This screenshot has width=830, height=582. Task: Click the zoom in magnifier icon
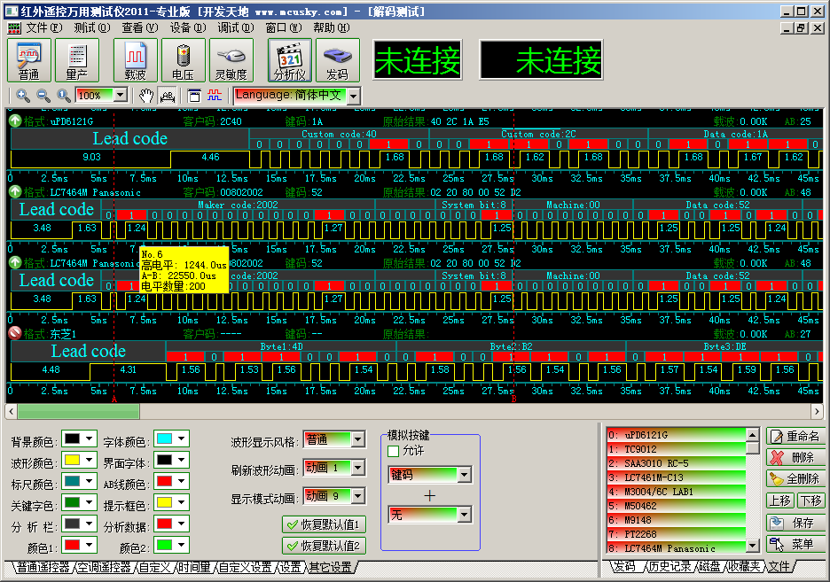23,96
